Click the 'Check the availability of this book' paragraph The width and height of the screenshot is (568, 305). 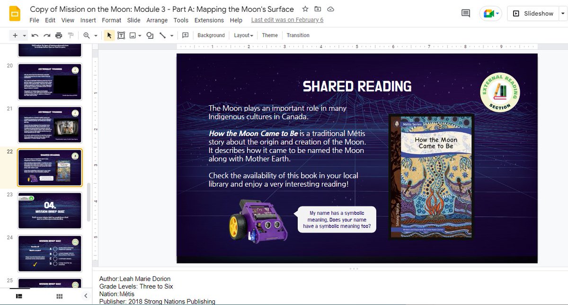coord(283,179)
